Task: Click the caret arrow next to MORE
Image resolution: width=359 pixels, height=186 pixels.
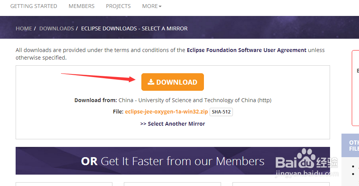Action: [160, 6]
